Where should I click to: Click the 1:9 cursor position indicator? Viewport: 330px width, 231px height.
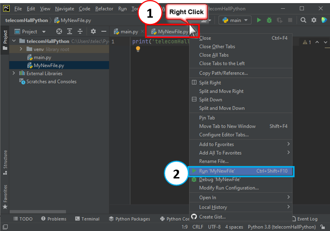(185, 227)
